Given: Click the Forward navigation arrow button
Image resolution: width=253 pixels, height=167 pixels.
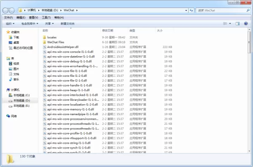Looking at the screenshot, I should pos(12,11).
